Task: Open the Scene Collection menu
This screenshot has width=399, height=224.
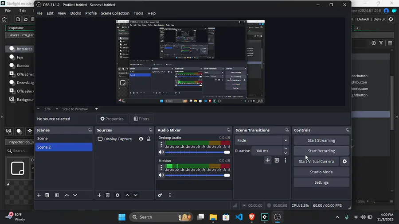Action: 115,13
